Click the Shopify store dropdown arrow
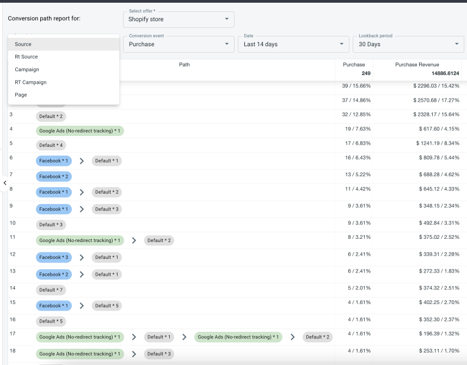 (226, 18)
